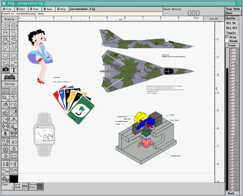Select the regular polygon drawing tool
The image size is (243, 196).
point(5,63)
